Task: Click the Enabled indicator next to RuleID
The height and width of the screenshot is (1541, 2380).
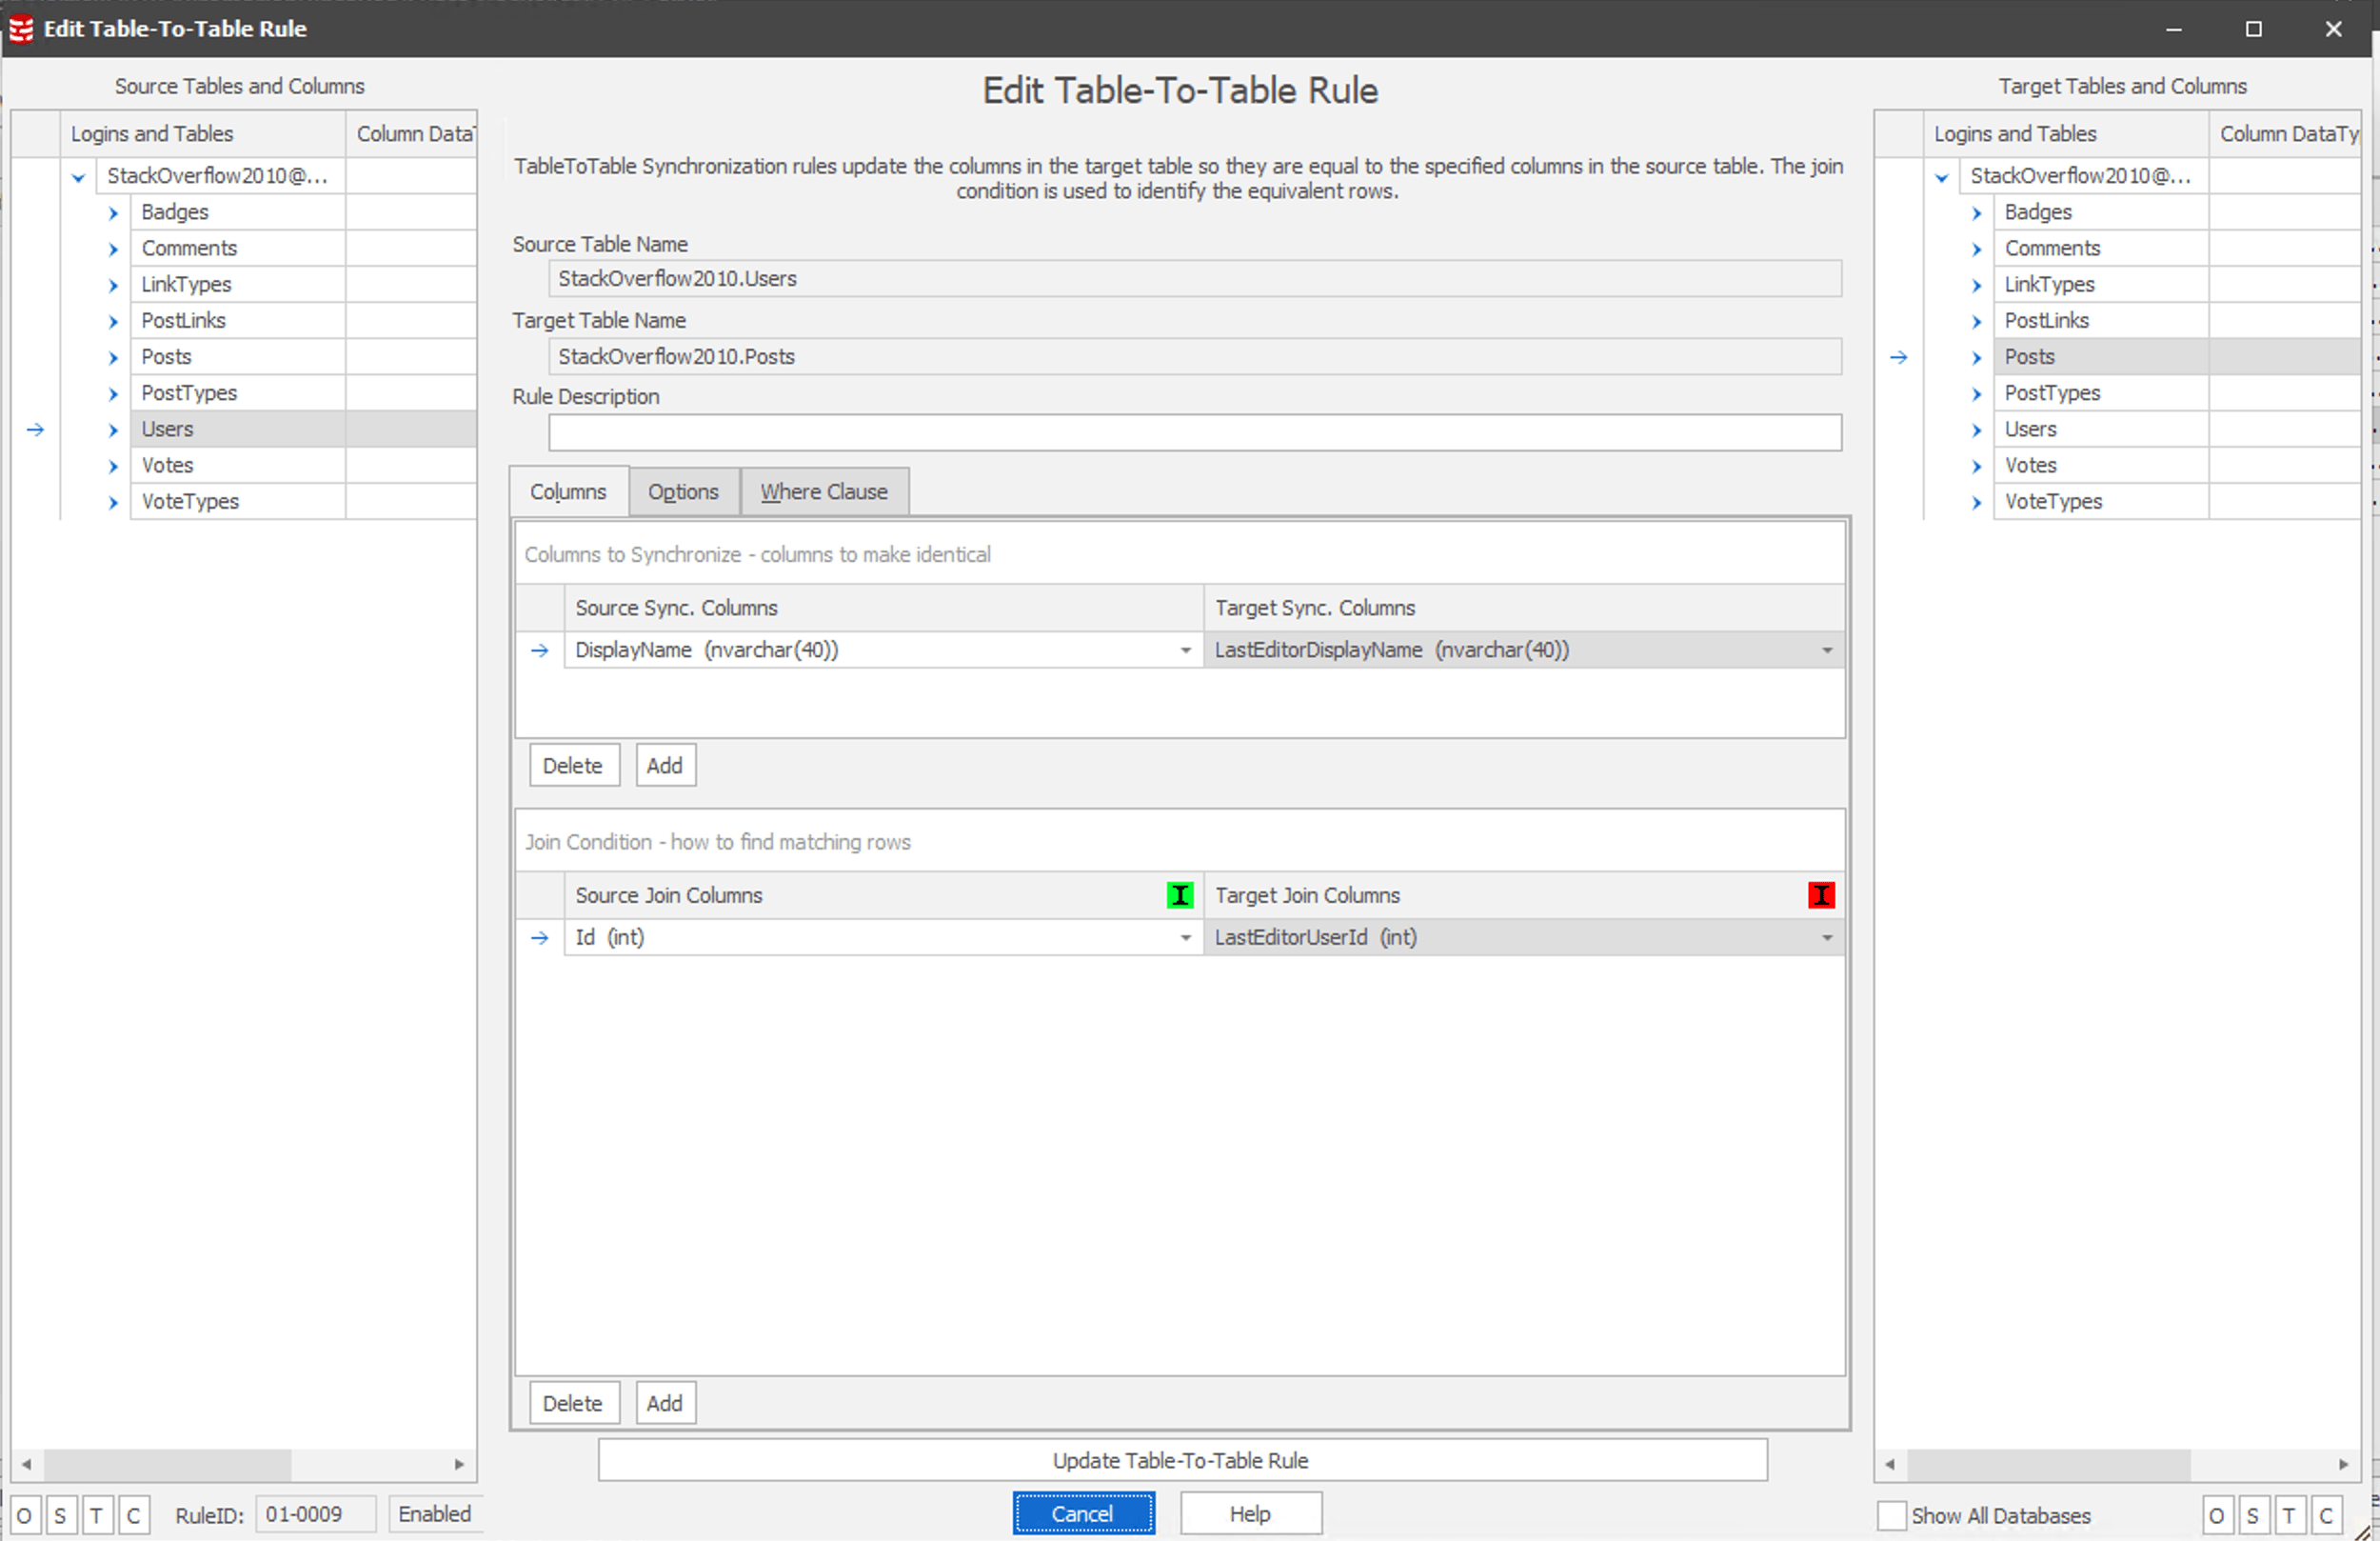Action: (x=434, y=1514)
